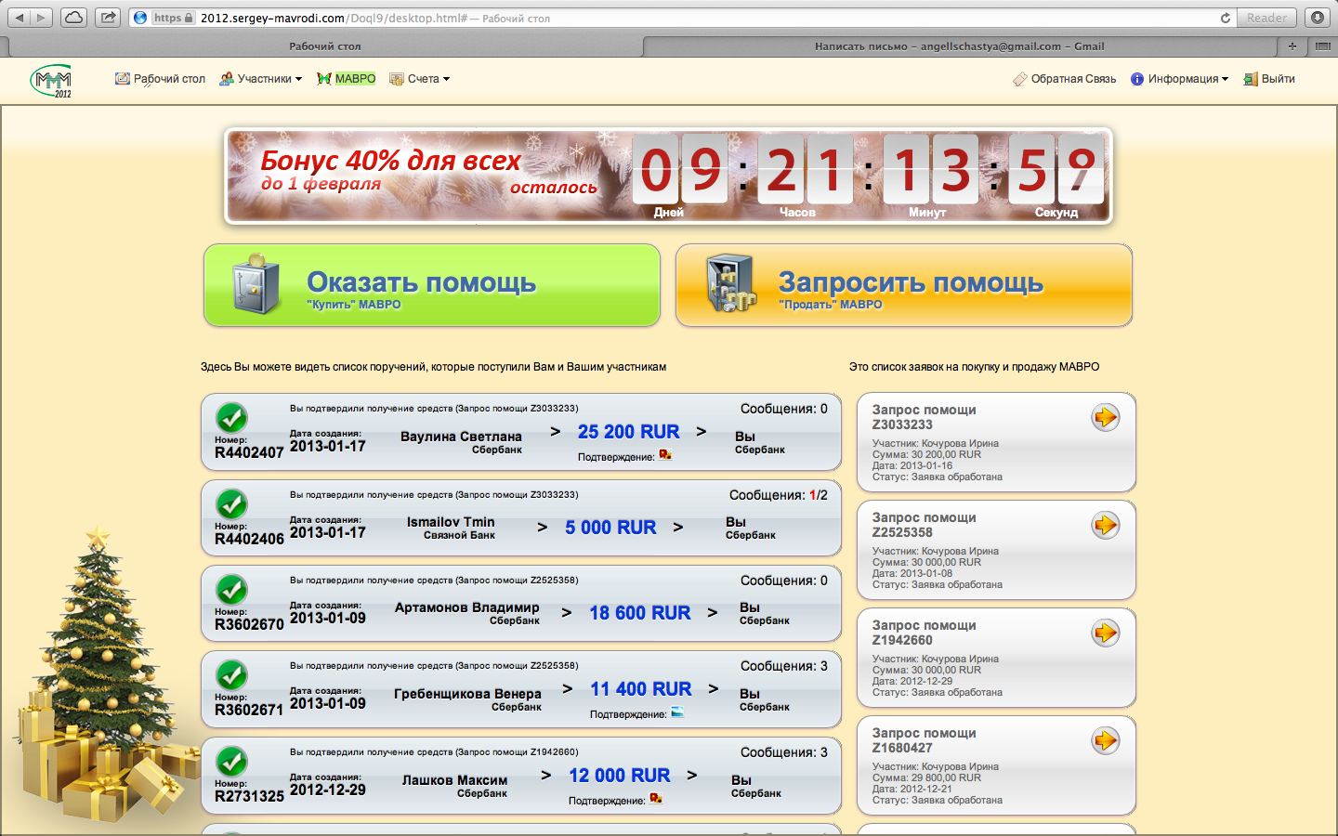This screenshot has height=836, width=1338.
Task: View confirmation attachment icon for order R2731325
Action: click(x=656, y=799)
